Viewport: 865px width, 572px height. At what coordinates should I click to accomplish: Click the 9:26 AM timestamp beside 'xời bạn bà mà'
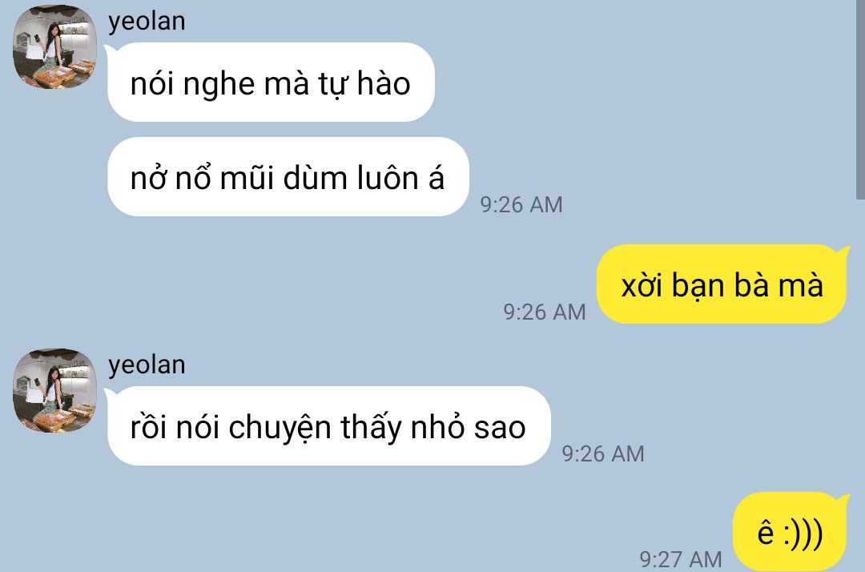pos(545,312)
